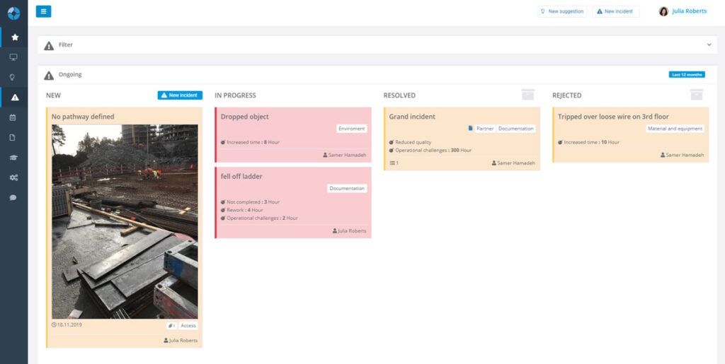Click Julia Roberts on fell off ladder card
The image size is (725, 364).
point(349,230)
